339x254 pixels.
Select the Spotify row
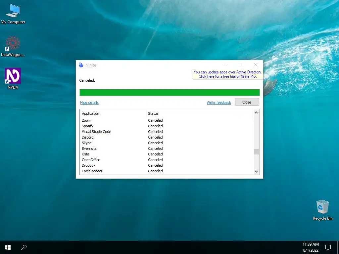pyautogui.click(x=167, y=126)
